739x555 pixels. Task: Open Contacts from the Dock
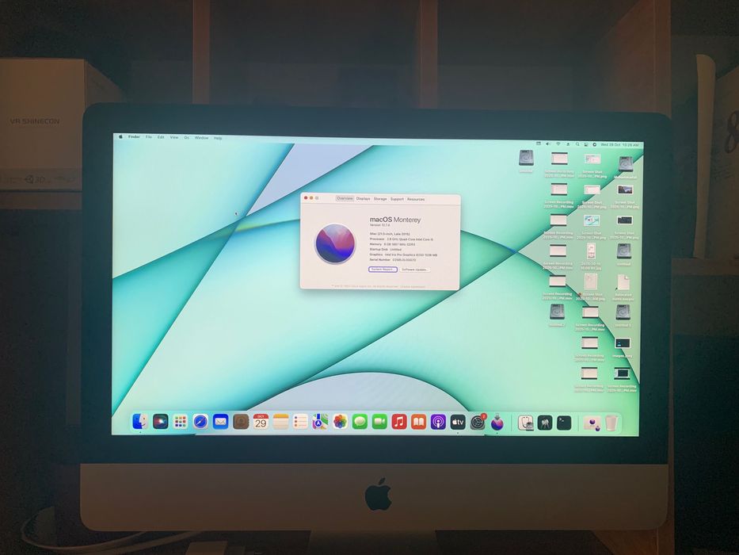point(240,422)
